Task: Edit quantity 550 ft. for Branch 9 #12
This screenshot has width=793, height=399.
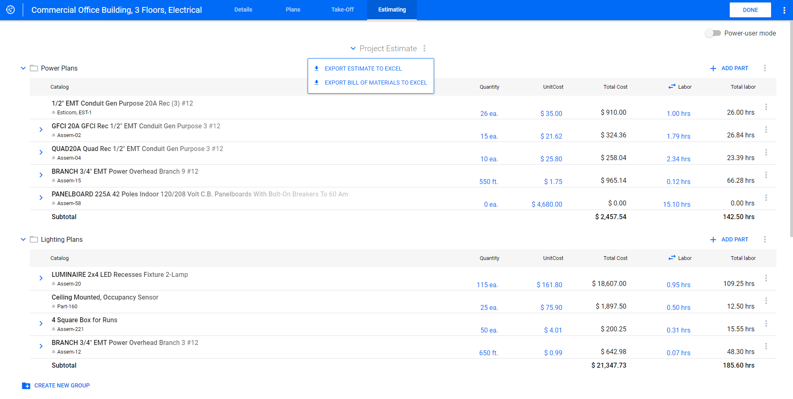Action: point(489,182)
